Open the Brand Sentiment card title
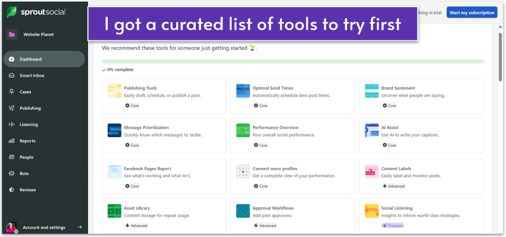This screenshot has height=237, width=506. click(x=398, y=88)
